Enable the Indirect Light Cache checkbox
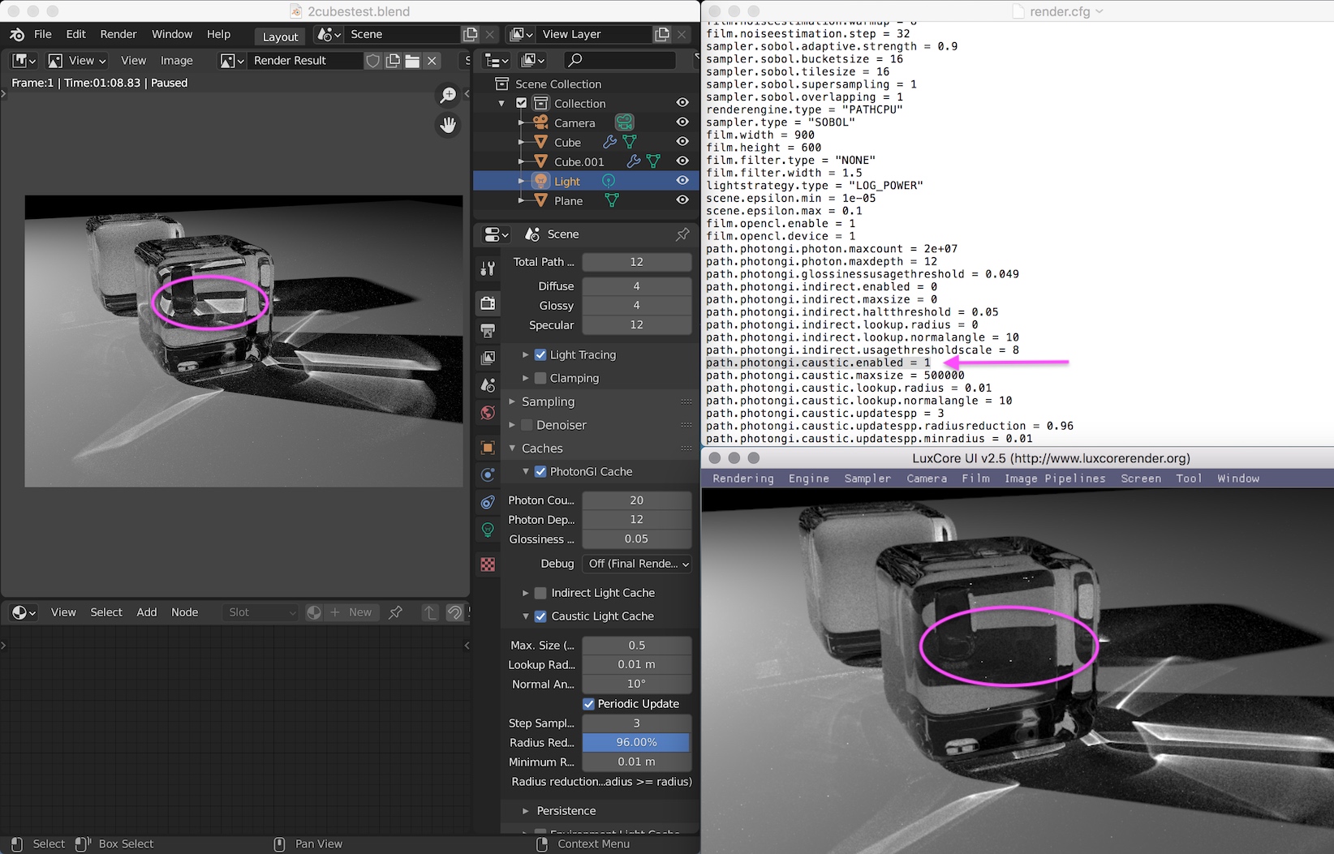This screenshot has width=1334, height=854. tap(540, 593)
